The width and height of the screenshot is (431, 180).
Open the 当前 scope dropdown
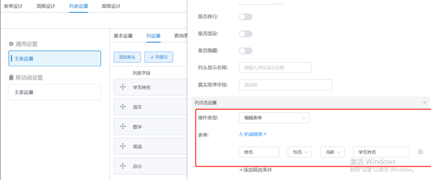point(332,152)
